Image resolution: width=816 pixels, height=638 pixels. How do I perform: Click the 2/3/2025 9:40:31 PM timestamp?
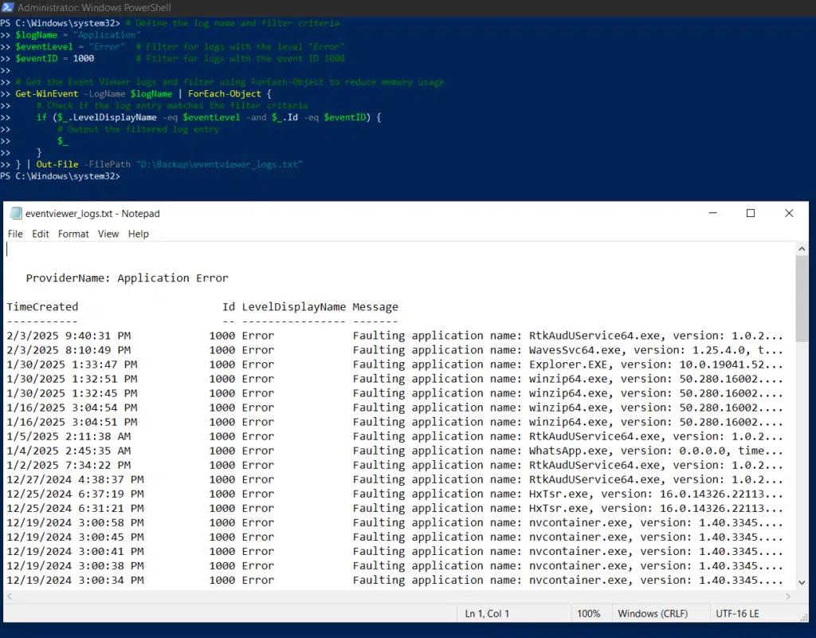click(69, 336)
